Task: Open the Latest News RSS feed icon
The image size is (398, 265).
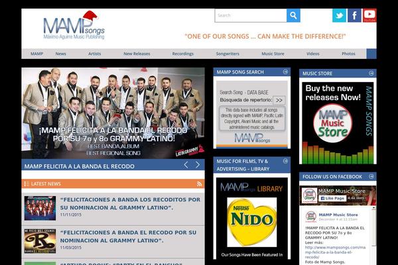Action: 199,184
